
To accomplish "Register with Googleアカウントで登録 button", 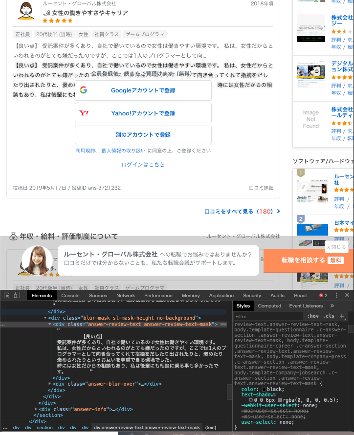I will pyautogui.click(x=143, y=90).
